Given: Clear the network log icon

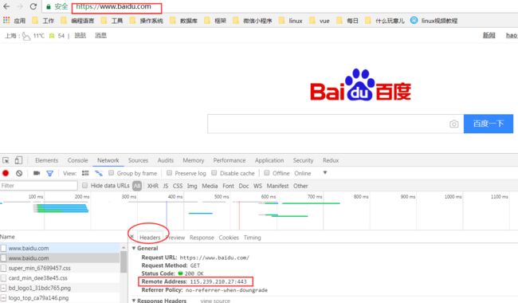Looking at the screenshot, I should (19, 173).
